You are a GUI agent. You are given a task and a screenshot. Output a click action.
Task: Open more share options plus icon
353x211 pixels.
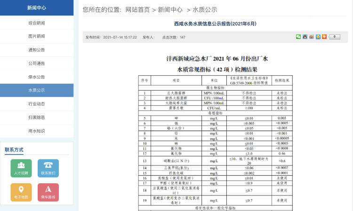324,37
